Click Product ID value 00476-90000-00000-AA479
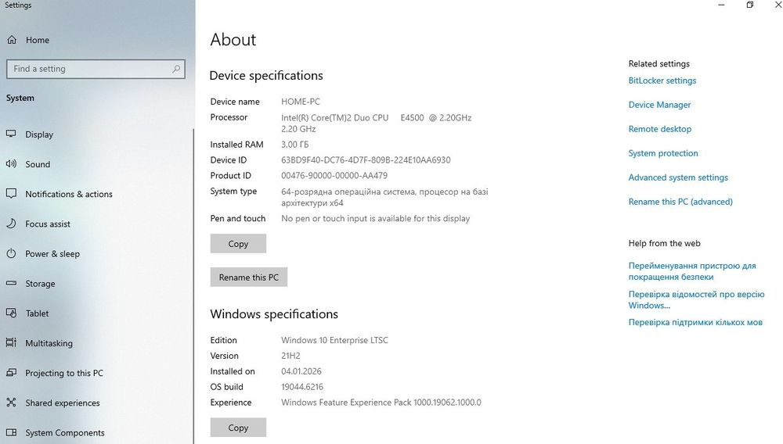The image size is (783, 444). [334, 175]
